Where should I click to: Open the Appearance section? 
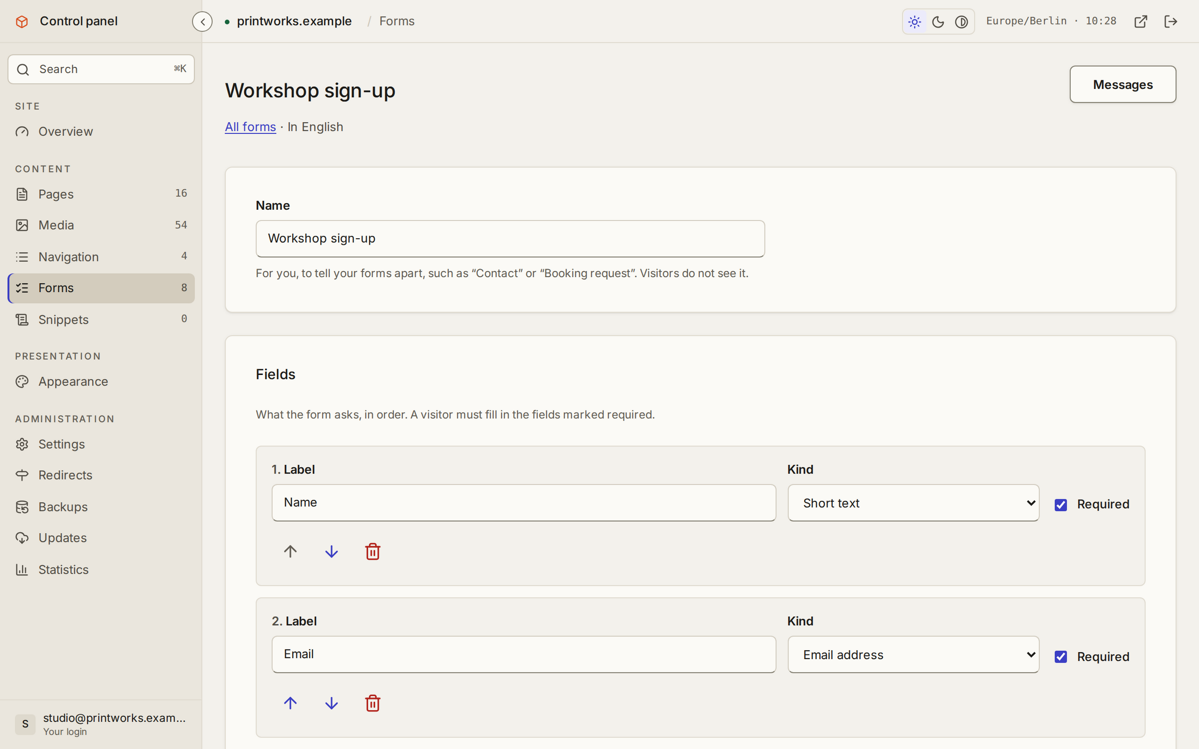[101, 381]
